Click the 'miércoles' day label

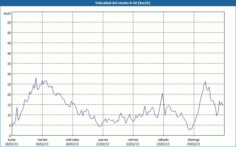tap(72, 140)
